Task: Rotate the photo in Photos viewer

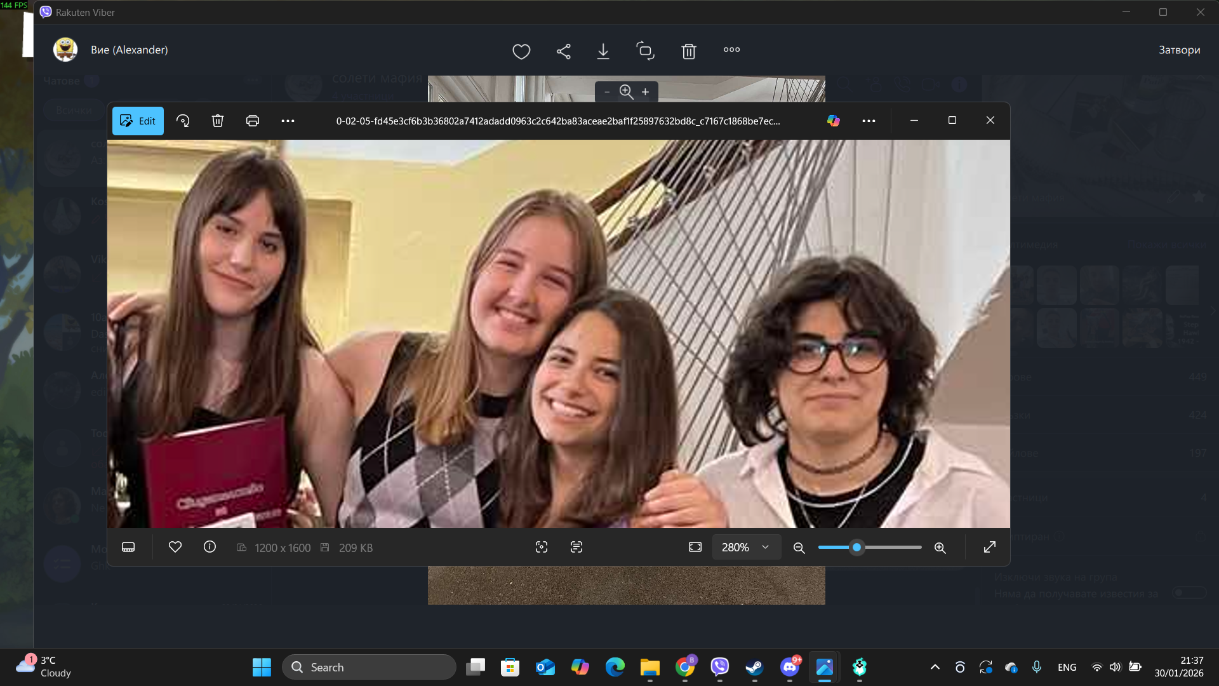Action: (183, 121)
